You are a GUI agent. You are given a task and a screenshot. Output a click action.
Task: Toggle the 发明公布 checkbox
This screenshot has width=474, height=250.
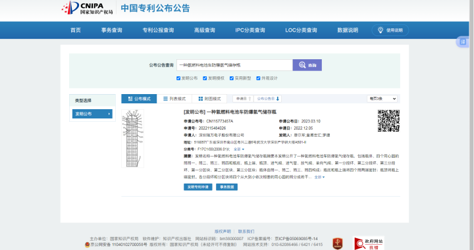[178, 78]
